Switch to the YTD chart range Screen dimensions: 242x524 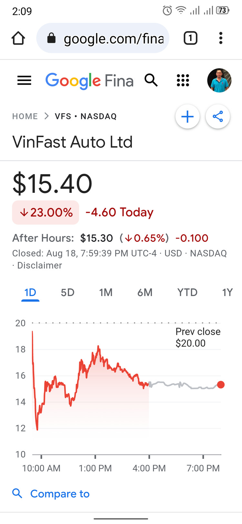[187, 292]
